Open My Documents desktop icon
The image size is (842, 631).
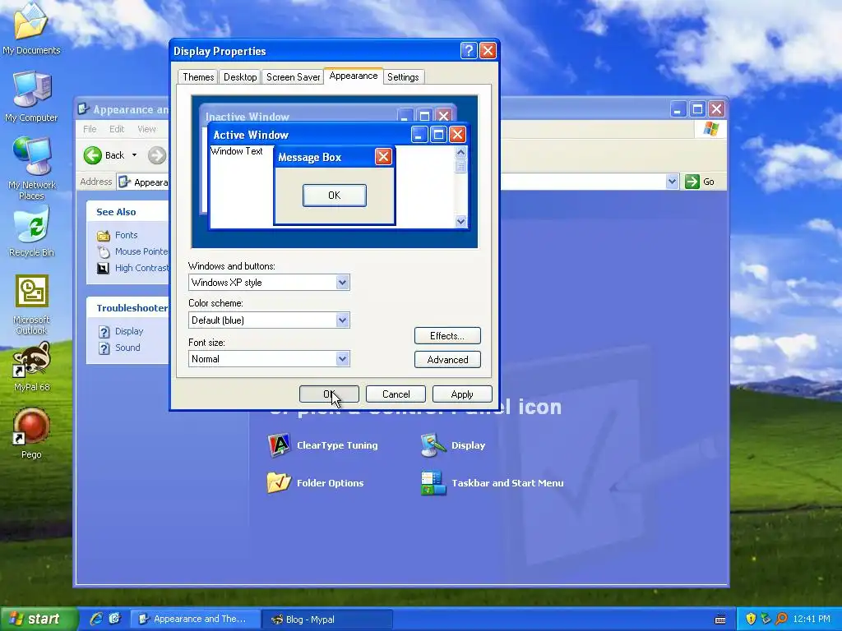click(x=31, y=28)
